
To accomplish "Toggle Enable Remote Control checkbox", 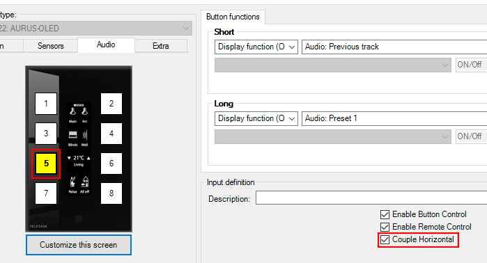I will [x=385, y=227].
